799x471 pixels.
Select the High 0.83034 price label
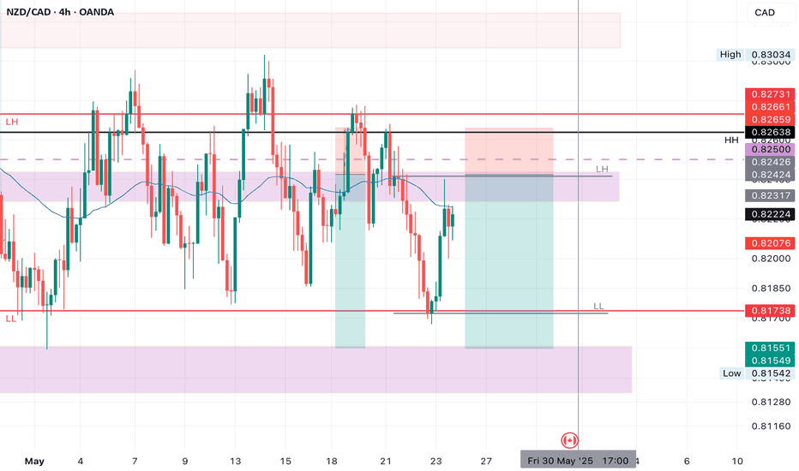coord(755,55)
